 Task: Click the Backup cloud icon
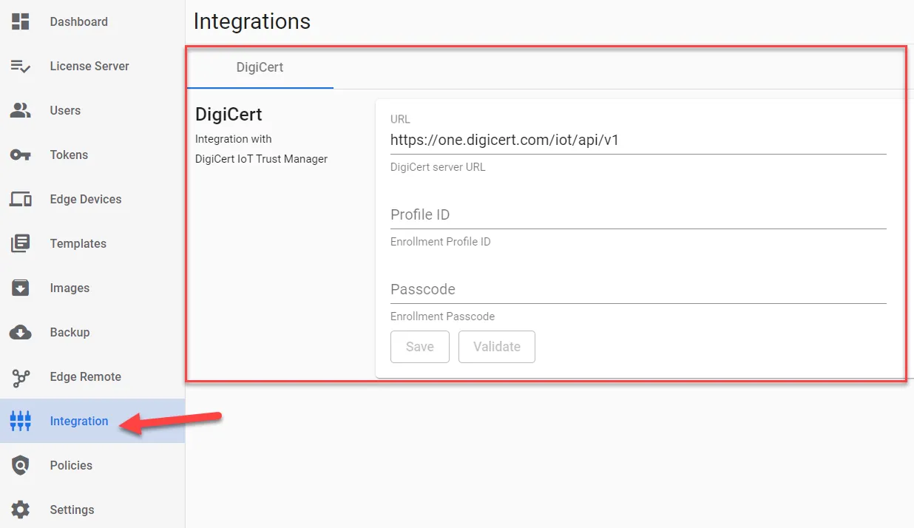[21, 332]
